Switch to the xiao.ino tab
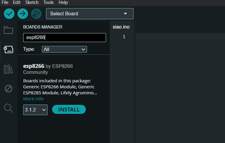225x143 pixels. click(x=121, y=27)
